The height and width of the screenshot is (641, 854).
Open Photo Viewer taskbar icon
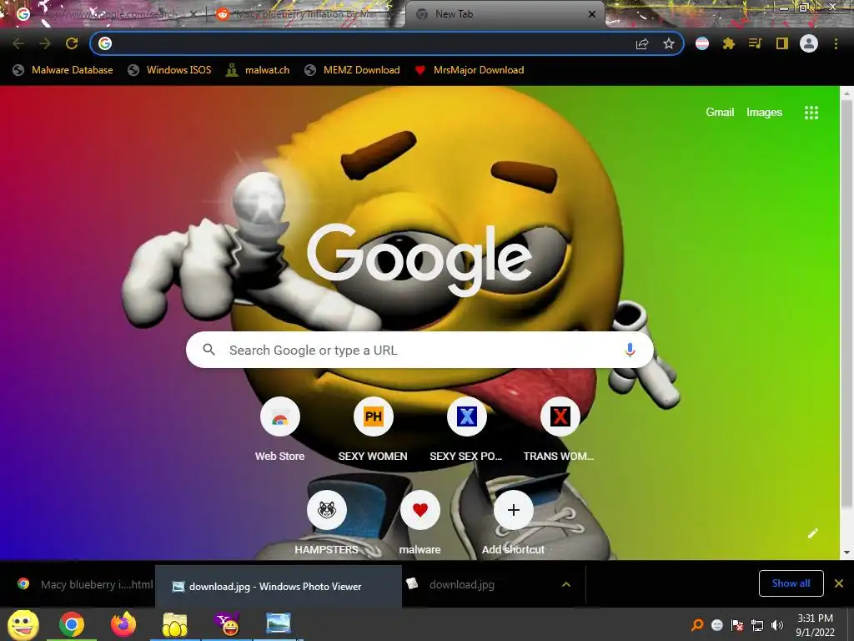pos(279,624)
